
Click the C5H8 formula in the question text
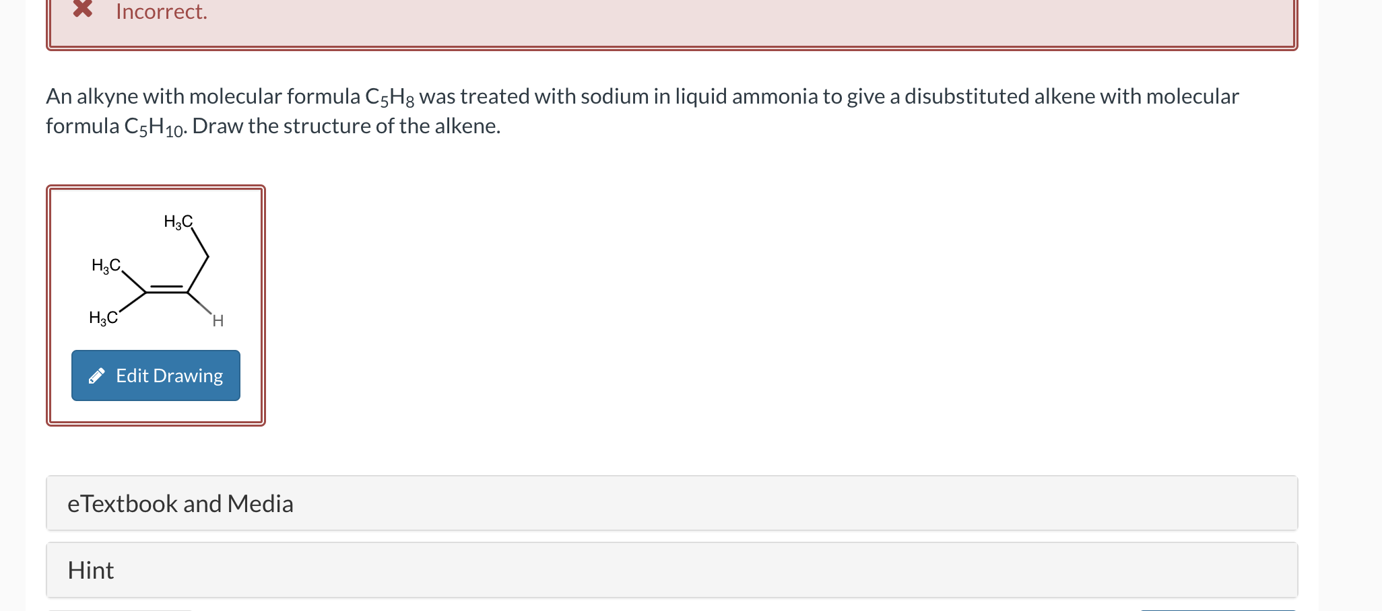(x=389, y=96)
